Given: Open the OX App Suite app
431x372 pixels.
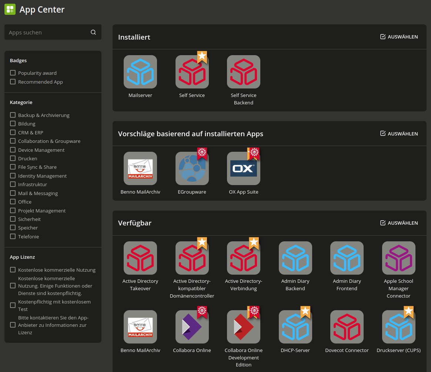Looking at the screenshot, I should click(x=243, y=168).
